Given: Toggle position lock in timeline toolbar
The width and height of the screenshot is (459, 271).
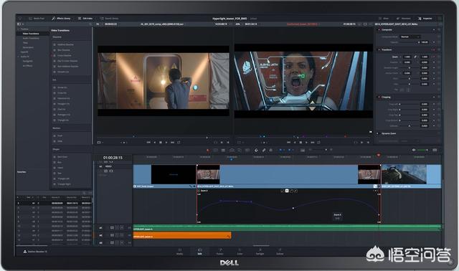Looking at the screenshot, I should pos(271,150).
